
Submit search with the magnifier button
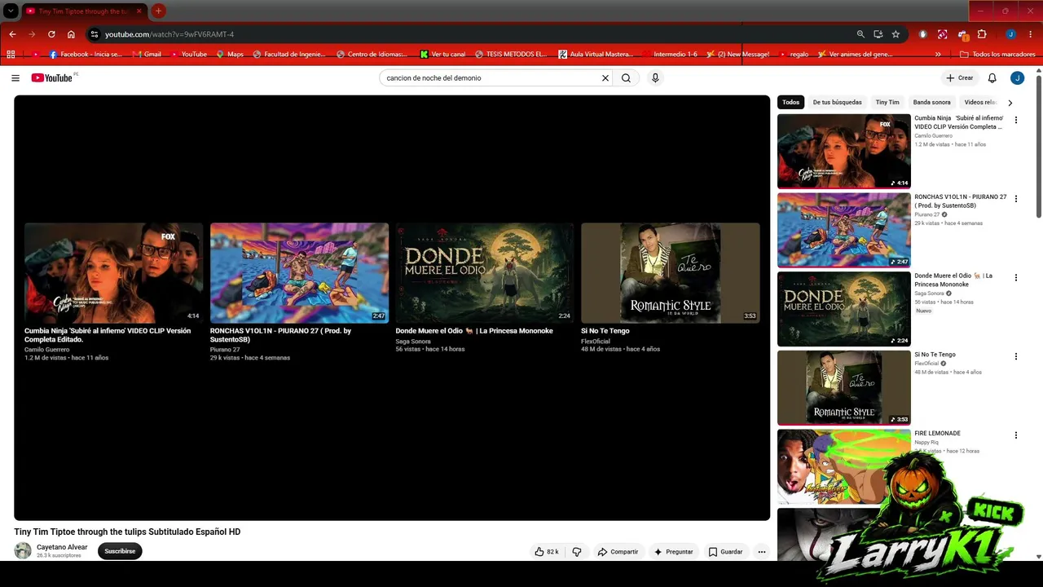pos(626,78)
